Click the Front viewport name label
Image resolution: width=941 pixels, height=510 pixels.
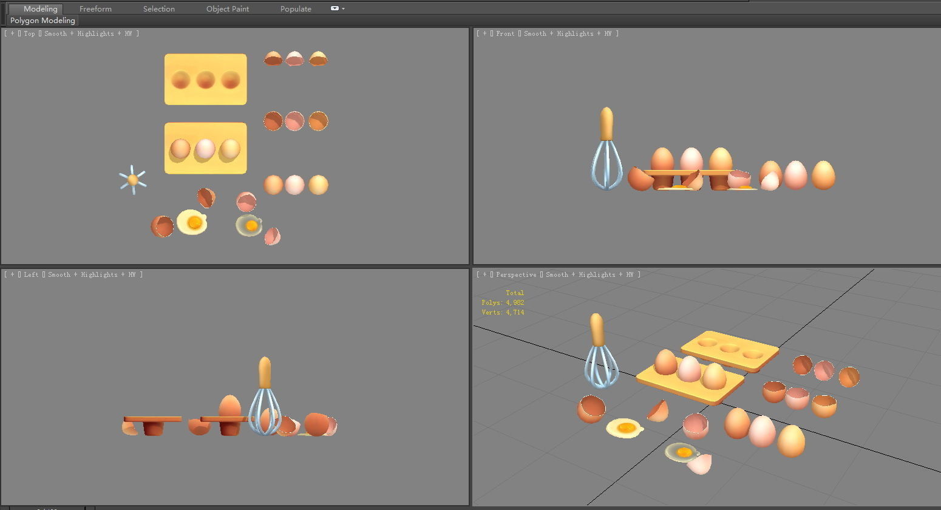(x=505, y=33)
